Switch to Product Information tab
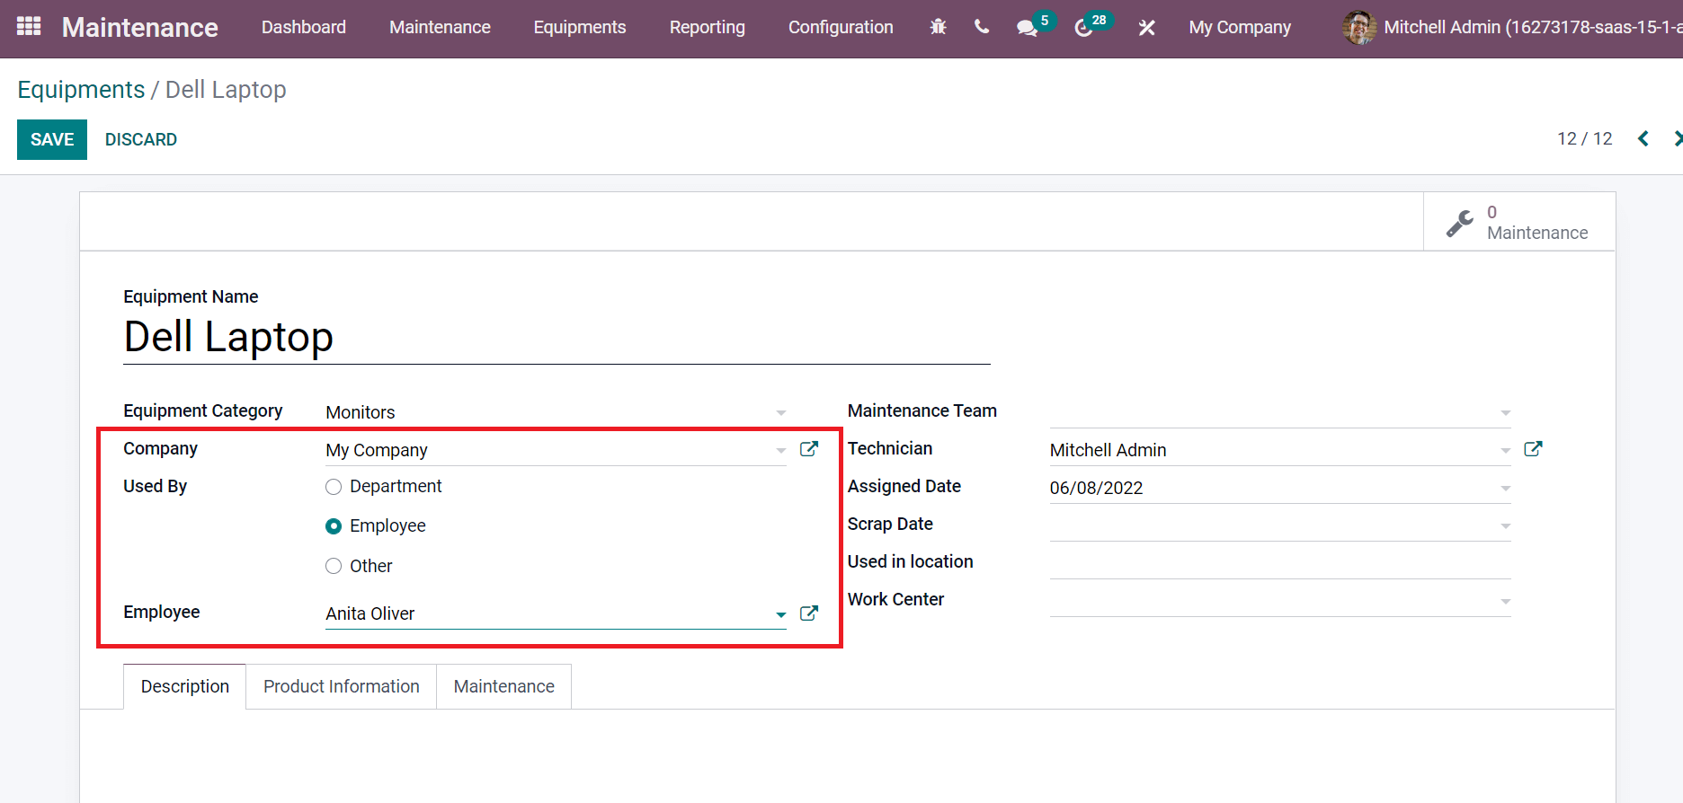 [x=341, y=686]
